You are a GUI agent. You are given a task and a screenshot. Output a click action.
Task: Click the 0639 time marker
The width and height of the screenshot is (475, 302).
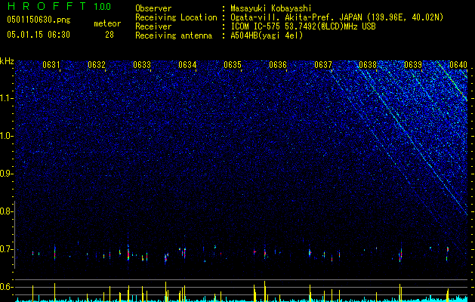pyautogui.click(x=413, y=65)
